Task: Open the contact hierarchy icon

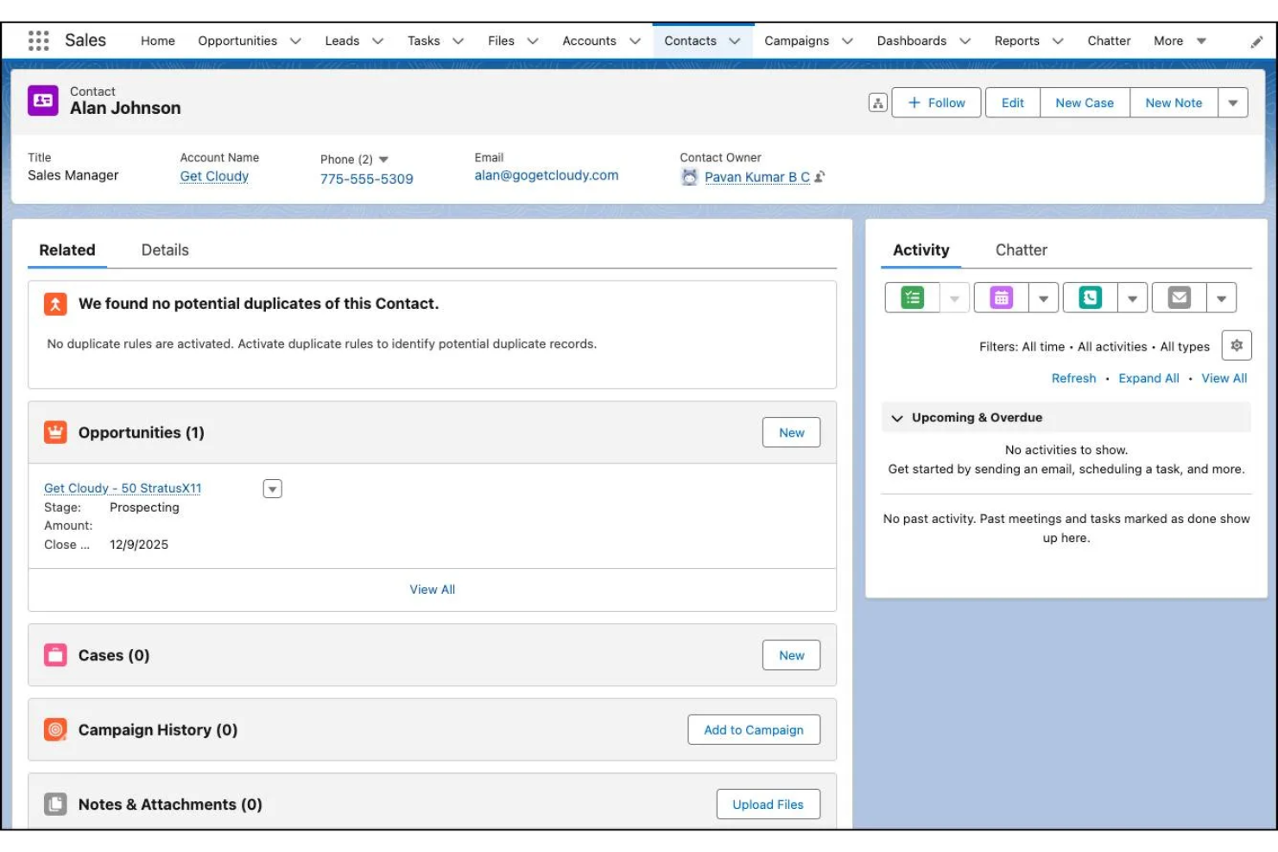Action: point(877,103)
